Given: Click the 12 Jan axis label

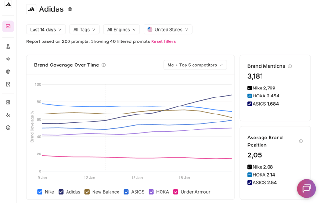Looking at the screenshot, I should click(x=90, y=178).
